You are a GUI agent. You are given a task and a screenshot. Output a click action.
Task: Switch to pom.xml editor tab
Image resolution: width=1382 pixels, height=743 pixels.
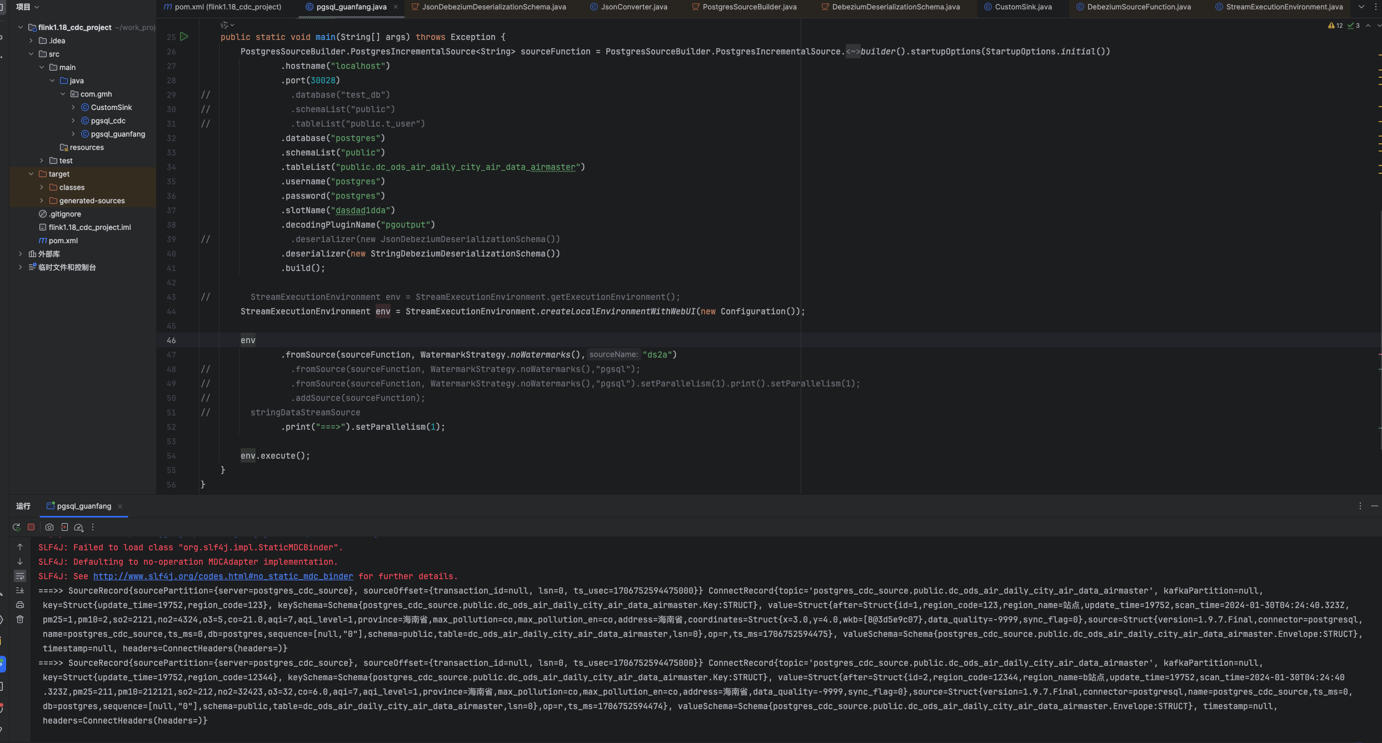(x=223, y=7)
